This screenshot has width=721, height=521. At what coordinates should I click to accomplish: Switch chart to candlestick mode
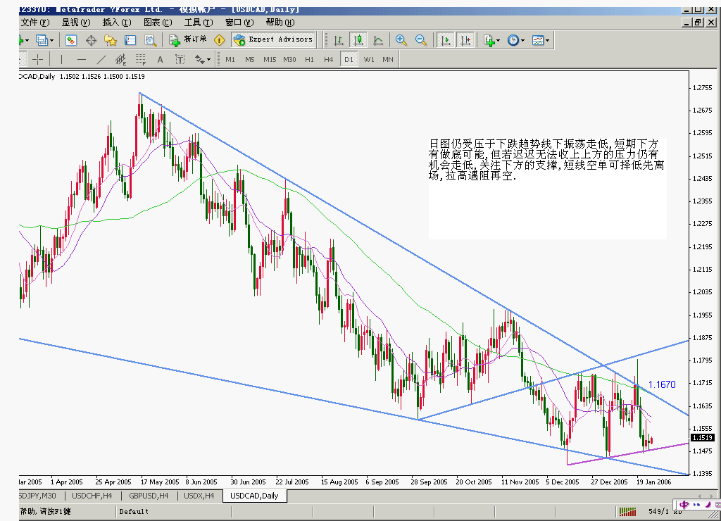tap(358, 40)
